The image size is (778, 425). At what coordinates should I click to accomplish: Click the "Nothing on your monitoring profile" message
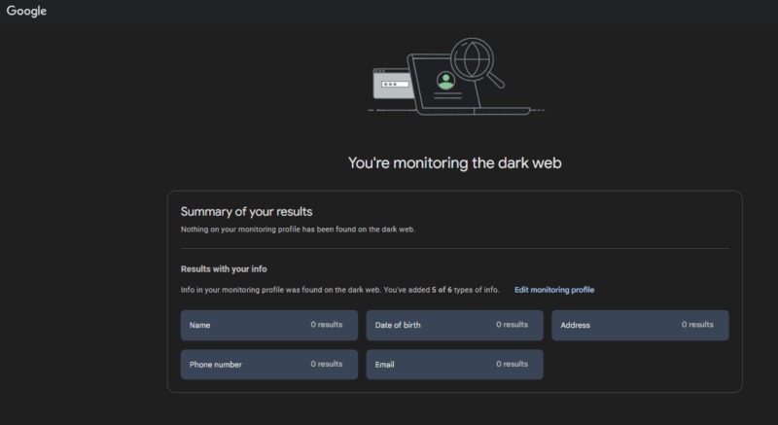[304, 230]
